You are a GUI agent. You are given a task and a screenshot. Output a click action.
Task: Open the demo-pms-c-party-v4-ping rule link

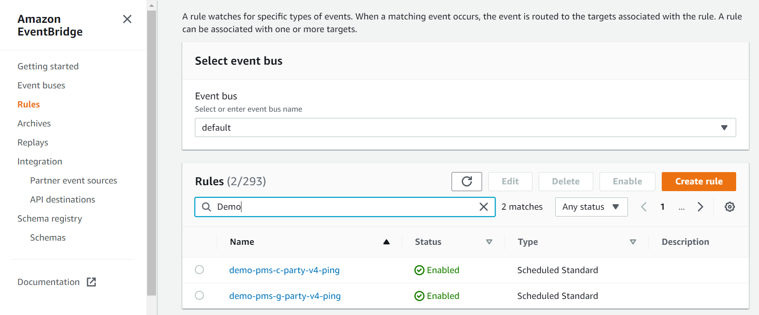coord(284,270)
